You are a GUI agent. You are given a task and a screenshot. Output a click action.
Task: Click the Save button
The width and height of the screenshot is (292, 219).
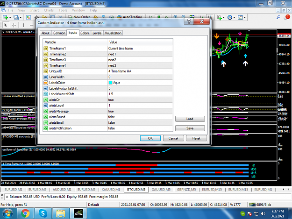pyautogui.click(x=190, y=128)
